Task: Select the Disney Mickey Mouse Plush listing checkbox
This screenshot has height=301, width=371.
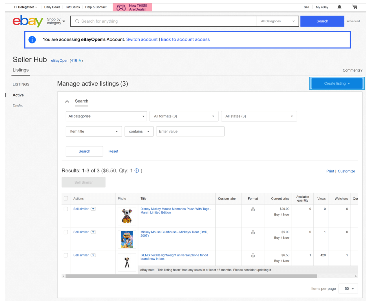Action: pos(66,209)
